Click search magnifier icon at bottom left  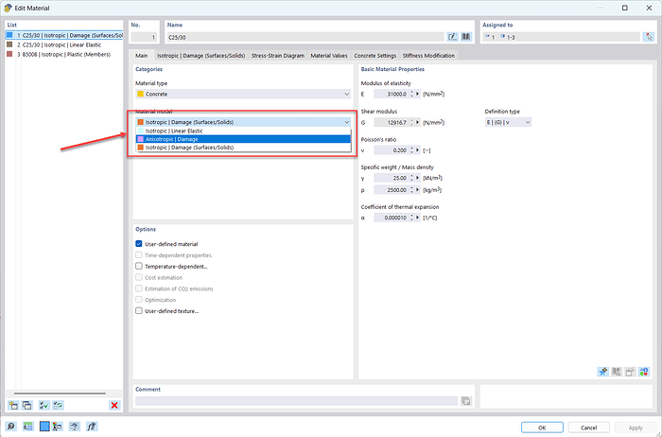[10, 428]
